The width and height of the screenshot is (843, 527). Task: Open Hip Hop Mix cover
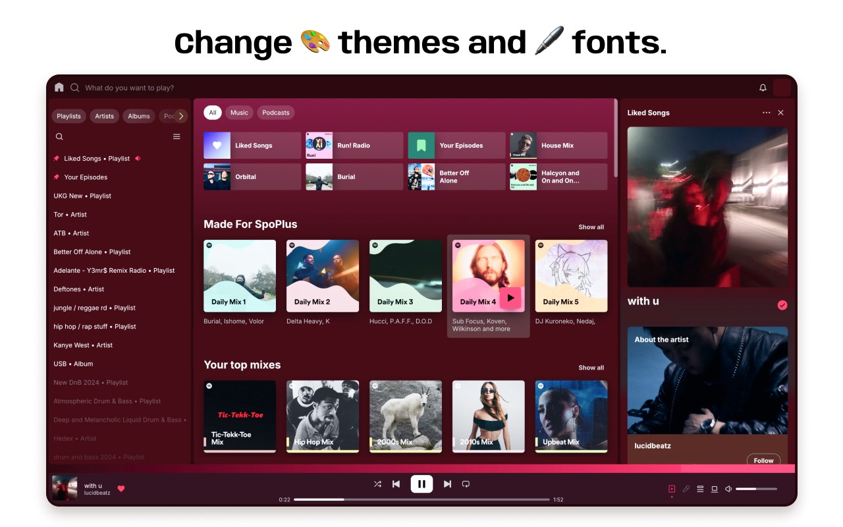tap(323, 416)
